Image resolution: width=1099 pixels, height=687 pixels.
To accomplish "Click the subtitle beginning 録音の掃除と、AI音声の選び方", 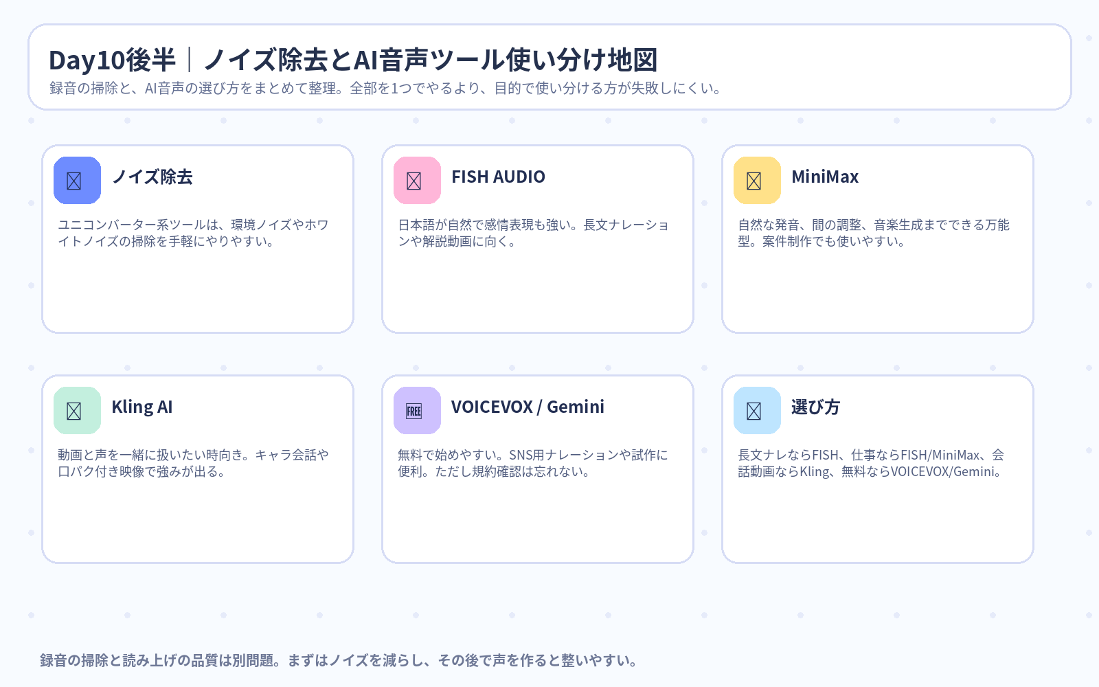I will point(385,88).
